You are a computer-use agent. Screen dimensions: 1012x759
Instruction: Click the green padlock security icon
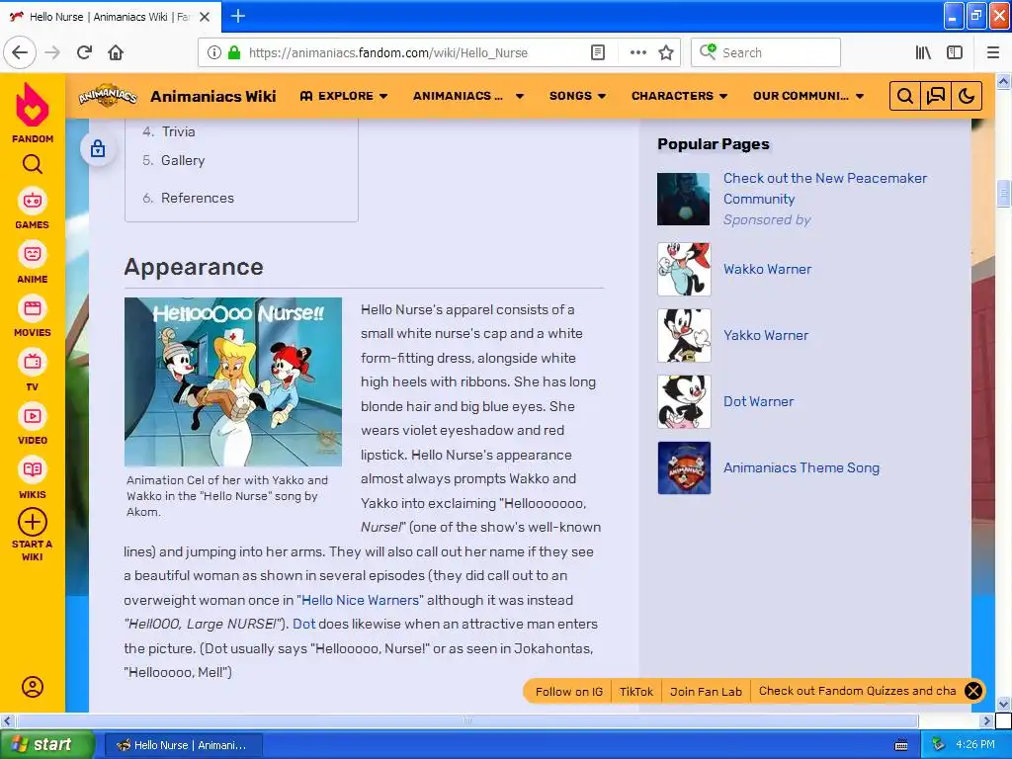point(234,52)
